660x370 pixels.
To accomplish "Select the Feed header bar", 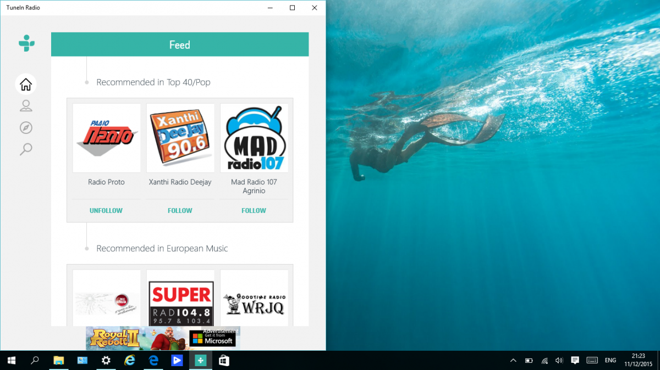I will click(180, 44).
